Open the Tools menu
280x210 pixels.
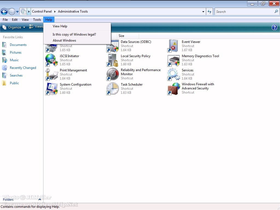click(37, 20)
